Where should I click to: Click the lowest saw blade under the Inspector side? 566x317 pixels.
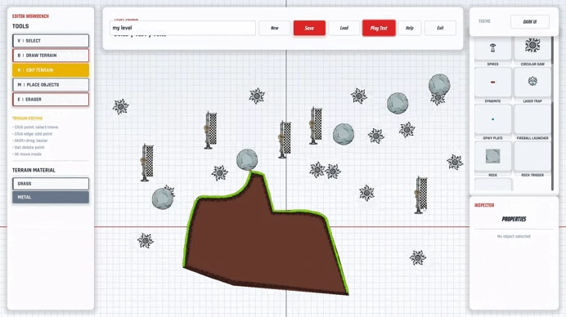coord(418,257)
